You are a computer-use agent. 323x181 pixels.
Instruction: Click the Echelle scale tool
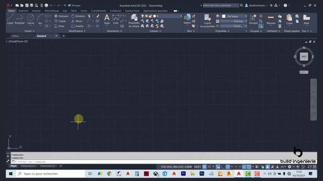click(x=77, y=26)
